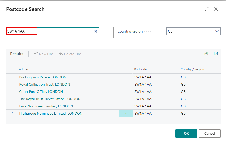Close the Postcode Search dialog
The image size is (226, 143).
tap(216, 9)
